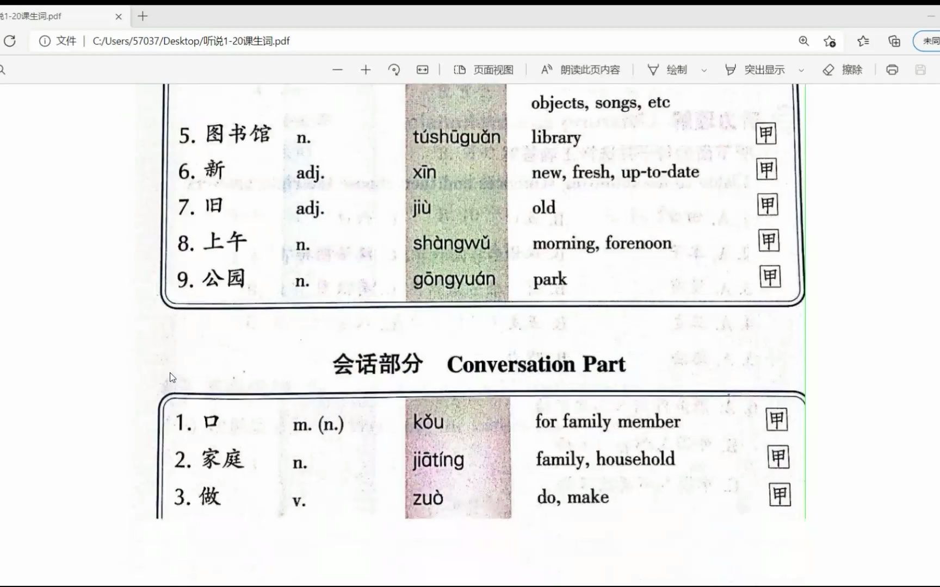Click 'for family member' text
Screen dimensions: 940x587
click(608, 421)
